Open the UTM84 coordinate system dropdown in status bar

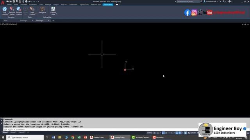(194, 133)
